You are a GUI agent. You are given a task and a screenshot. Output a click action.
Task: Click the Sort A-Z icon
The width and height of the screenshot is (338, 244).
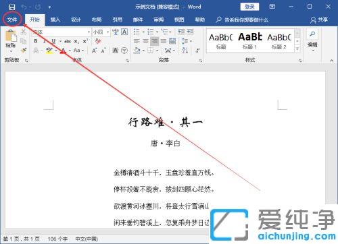[x=185, y=51]
